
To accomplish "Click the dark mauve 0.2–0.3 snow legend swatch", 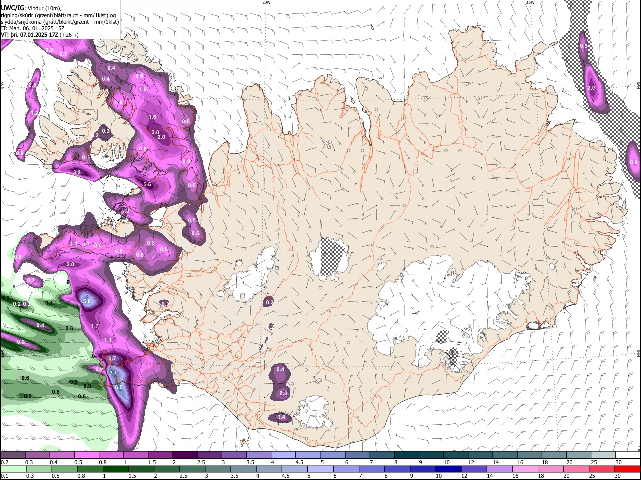I will pyautogui.click(x=13, y=455).
